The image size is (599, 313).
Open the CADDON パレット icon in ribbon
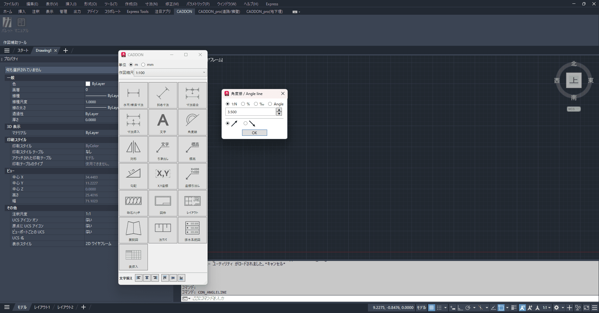pos(7,24)
